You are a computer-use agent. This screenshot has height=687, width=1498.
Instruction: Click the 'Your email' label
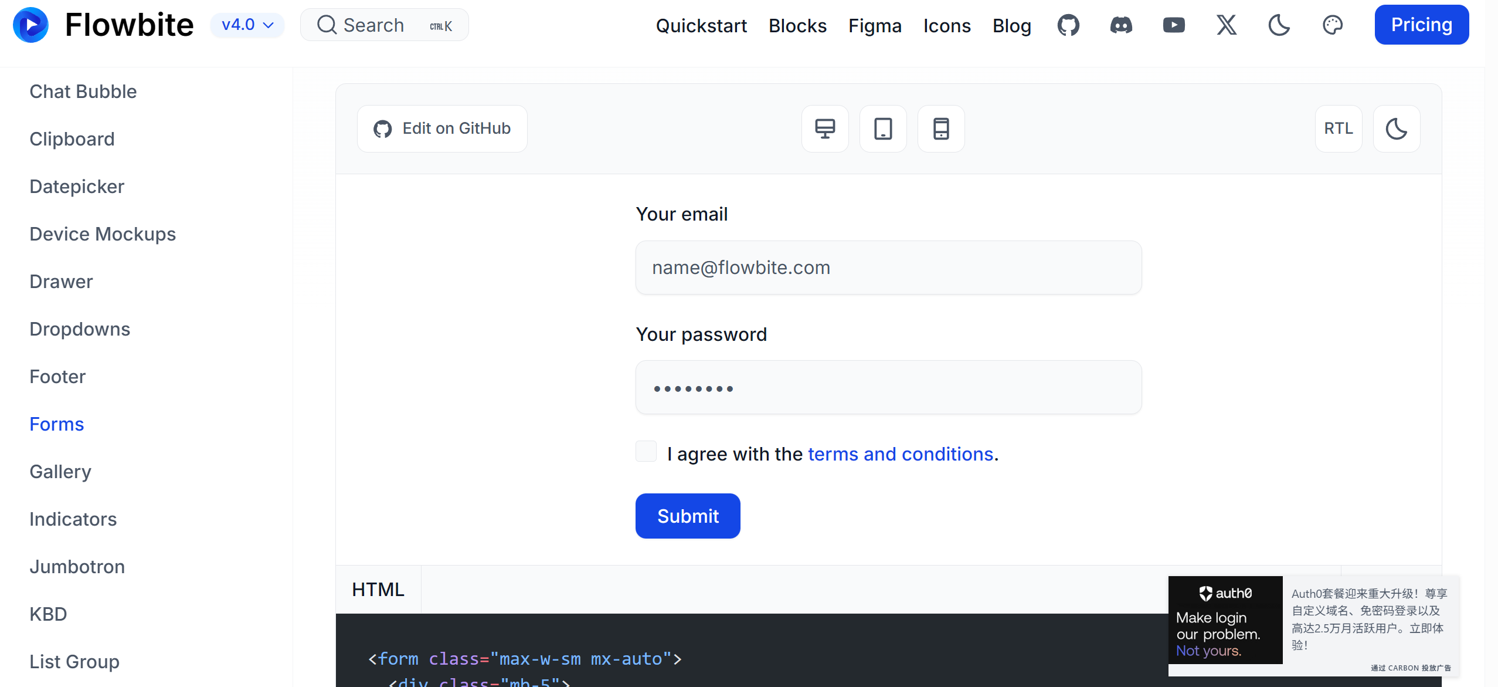(682, 214)
